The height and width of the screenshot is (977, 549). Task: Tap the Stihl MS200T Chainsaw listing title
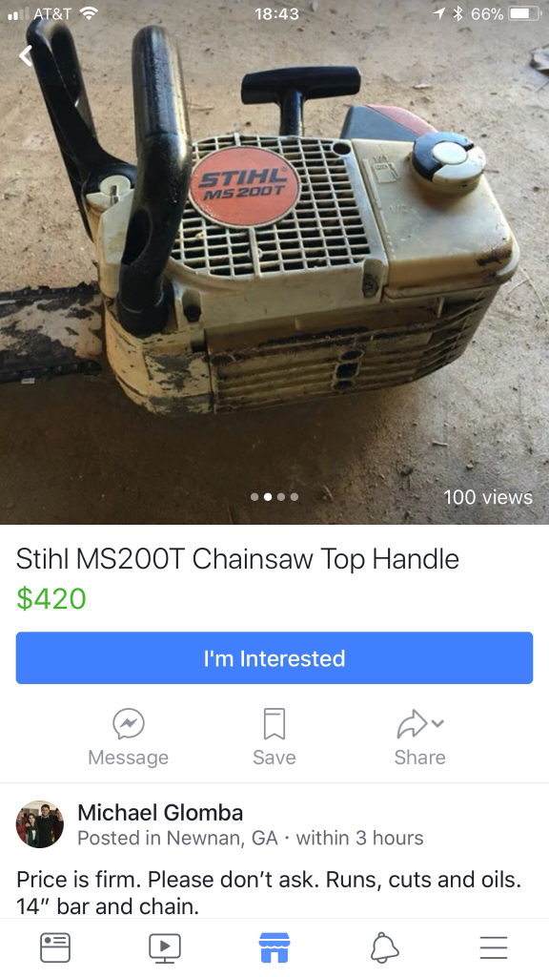click(x=237, y=559)
